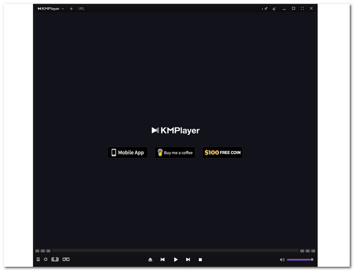Viewport: 354px width, 271px height.
Task: Toggle VR goggles mode icon
Action: (66, 259)
